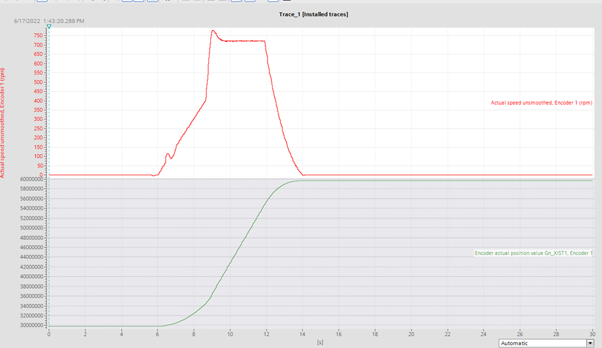The image size is (602, 348).
Task: Click the [s] time unit label
Action: click(320, 342)
